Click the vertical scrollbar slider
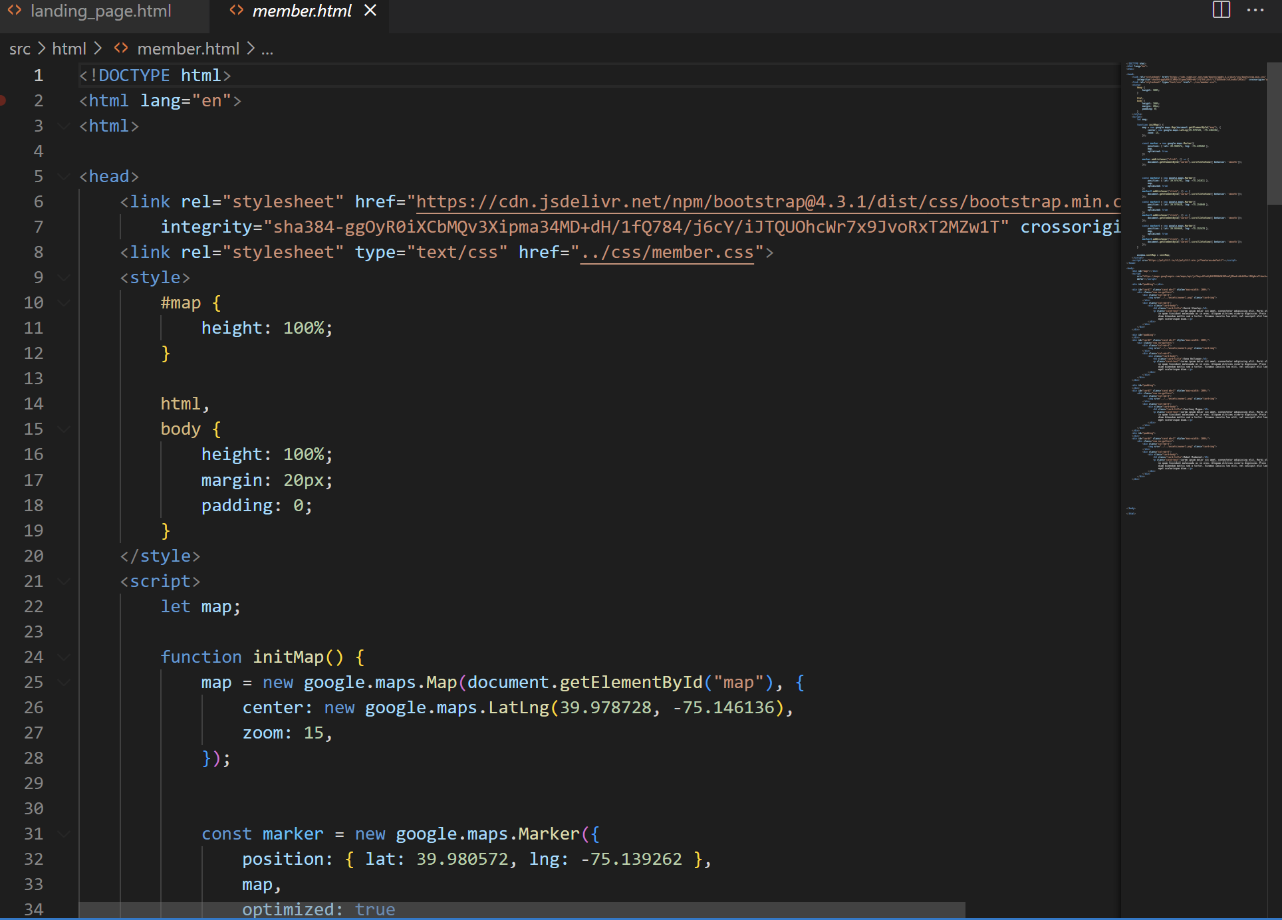 [1274, 133]
